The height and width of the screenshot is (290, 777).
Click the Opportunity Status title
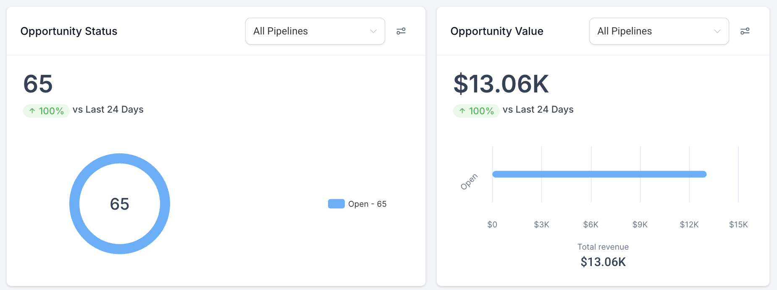[x=69, y=31]
